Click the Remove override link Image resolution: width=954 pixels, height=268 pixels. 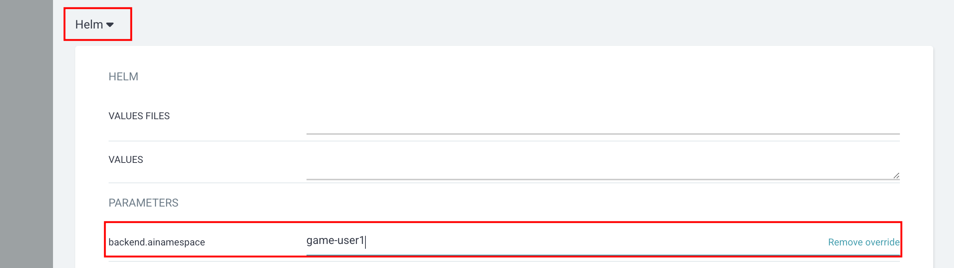864,242
